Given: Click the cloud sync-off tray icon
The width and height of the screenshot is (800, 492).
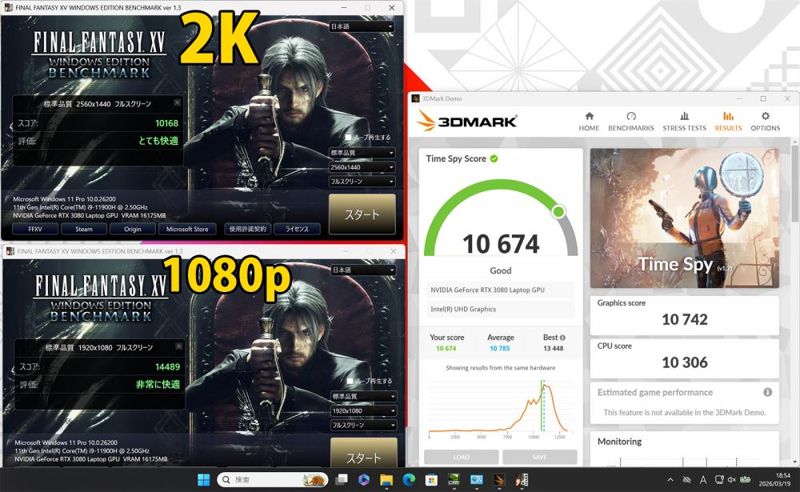Looking at the screenshot, I should (686, 480).
